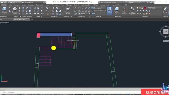
Task: Open the Home ribbon tab
Action: (4, 5)
